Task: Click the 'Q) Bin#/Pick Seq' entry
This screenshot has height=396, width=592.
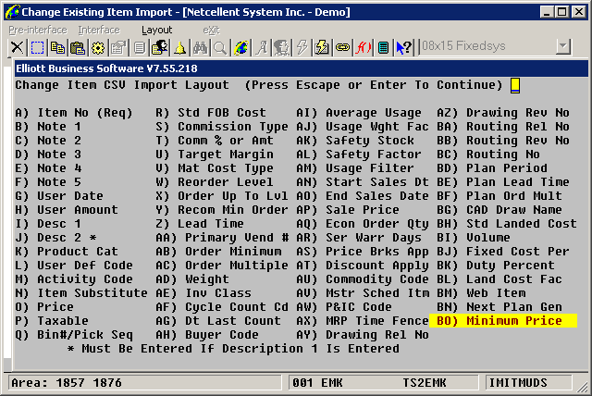Action: [74, 334]
